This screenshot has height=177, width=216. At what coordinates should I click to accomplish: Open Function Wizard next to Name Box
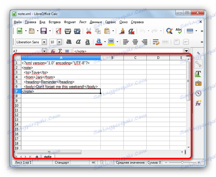pos(53,51)
